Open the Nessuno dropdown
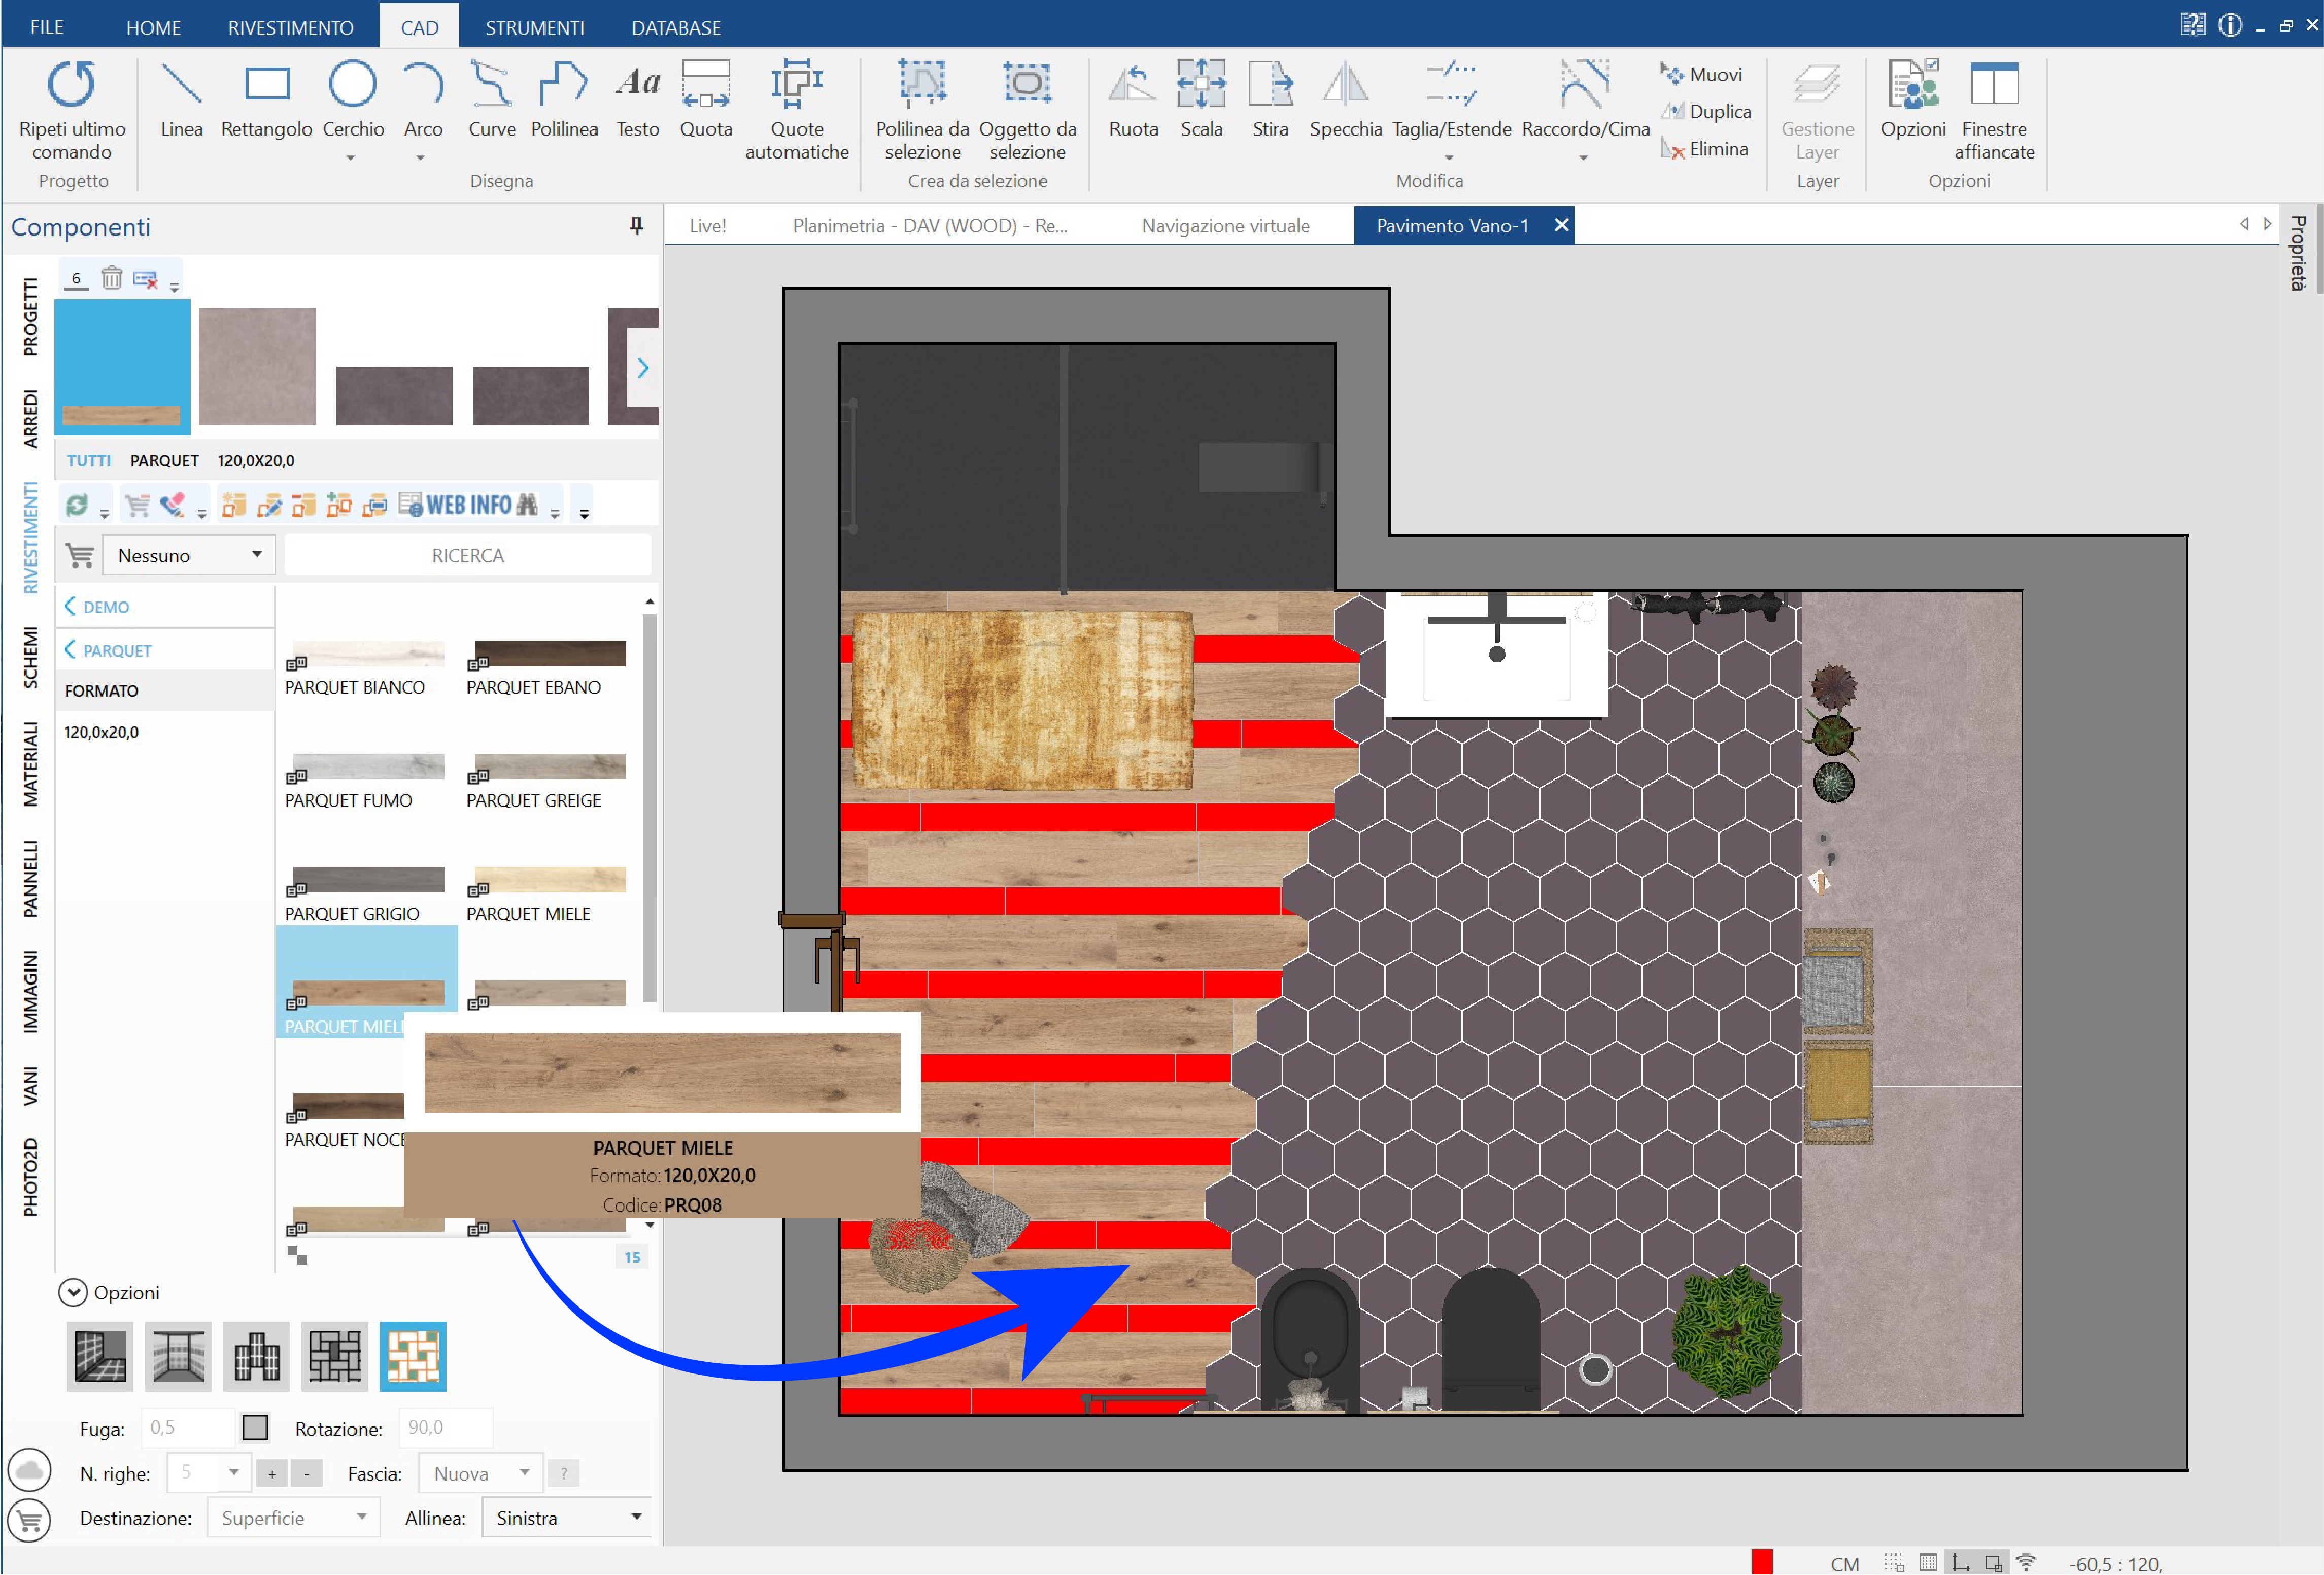Viewport: 2324px width, 1575px height. coord(188,555)
